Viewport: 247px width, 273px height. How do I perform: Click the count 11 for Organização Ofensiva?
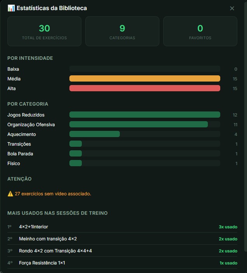pyautogui.click(x=235, y=125)
